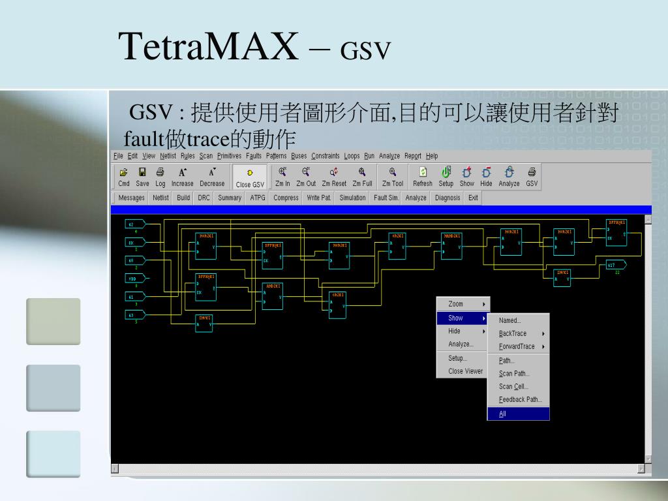Open the File menu
The image size is (668, 501).
119,156
